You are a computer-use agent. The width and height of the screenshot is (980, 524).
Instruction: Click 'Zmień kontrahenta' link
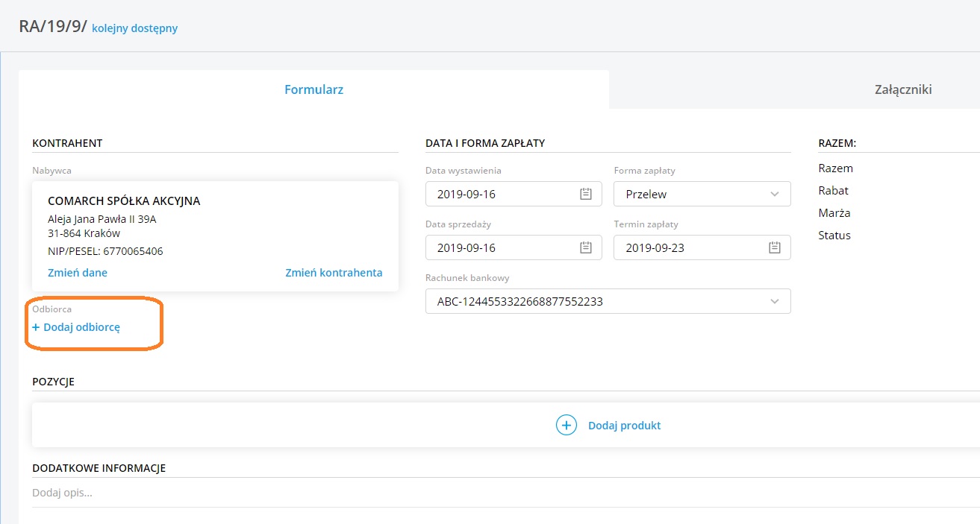tap(334, 273)
